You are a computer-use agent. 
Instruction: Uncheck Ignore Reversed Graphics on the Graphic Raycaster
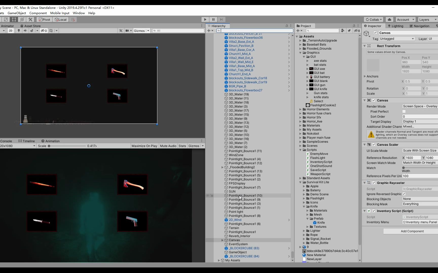point(404,194)
